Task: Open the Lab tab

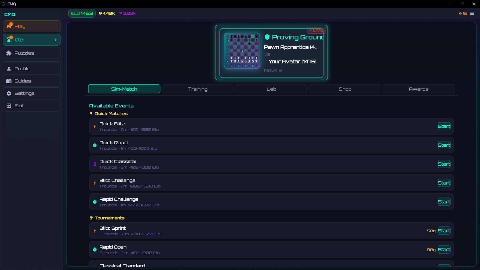Action: (271, 89)
